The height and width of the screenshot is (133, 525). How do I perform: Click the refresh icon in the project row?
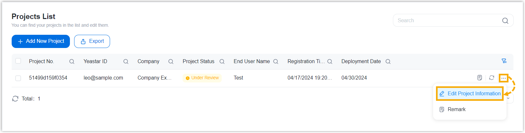pyautogui.click(x=492, y=78)
